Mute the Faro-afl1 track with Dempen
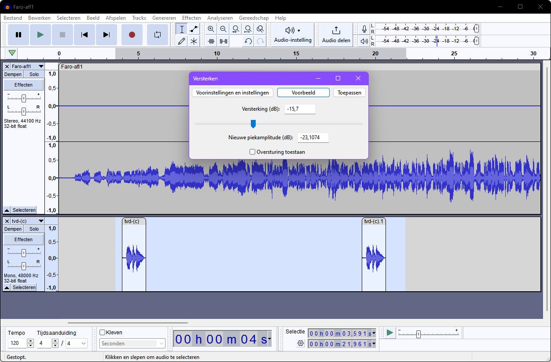 click(x=13, y=74)
